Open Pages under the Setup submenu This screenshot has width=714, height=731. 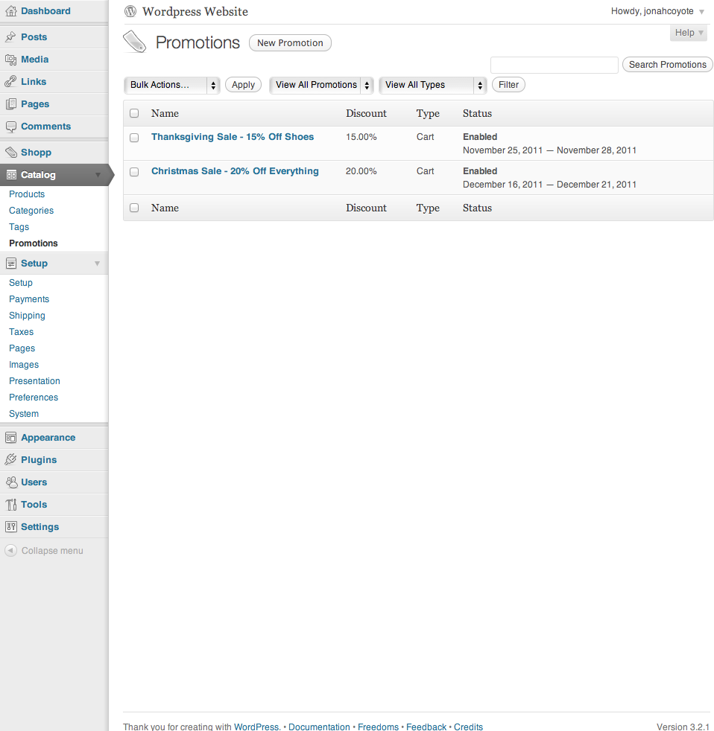22,348
